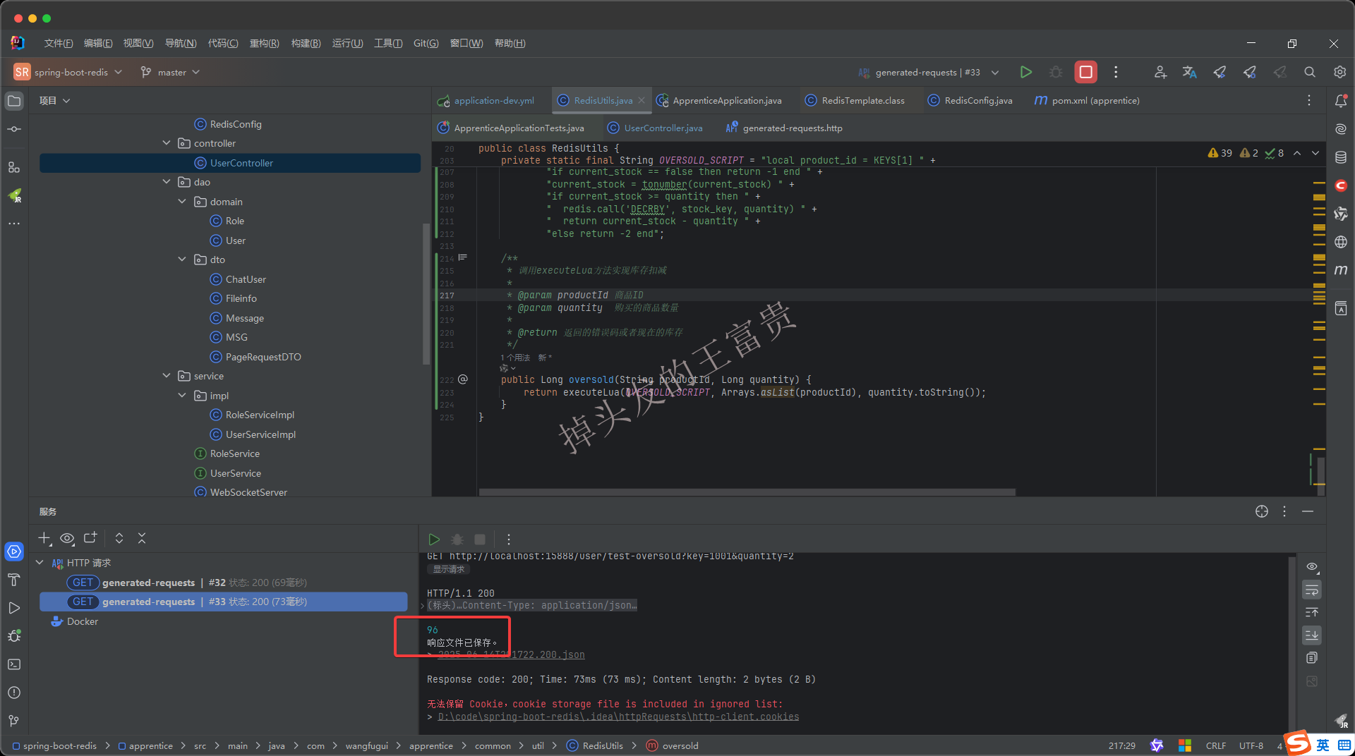Open the File menu
Image resolution: width=1355 pixels, height=756 pixels.
[59, 43]
